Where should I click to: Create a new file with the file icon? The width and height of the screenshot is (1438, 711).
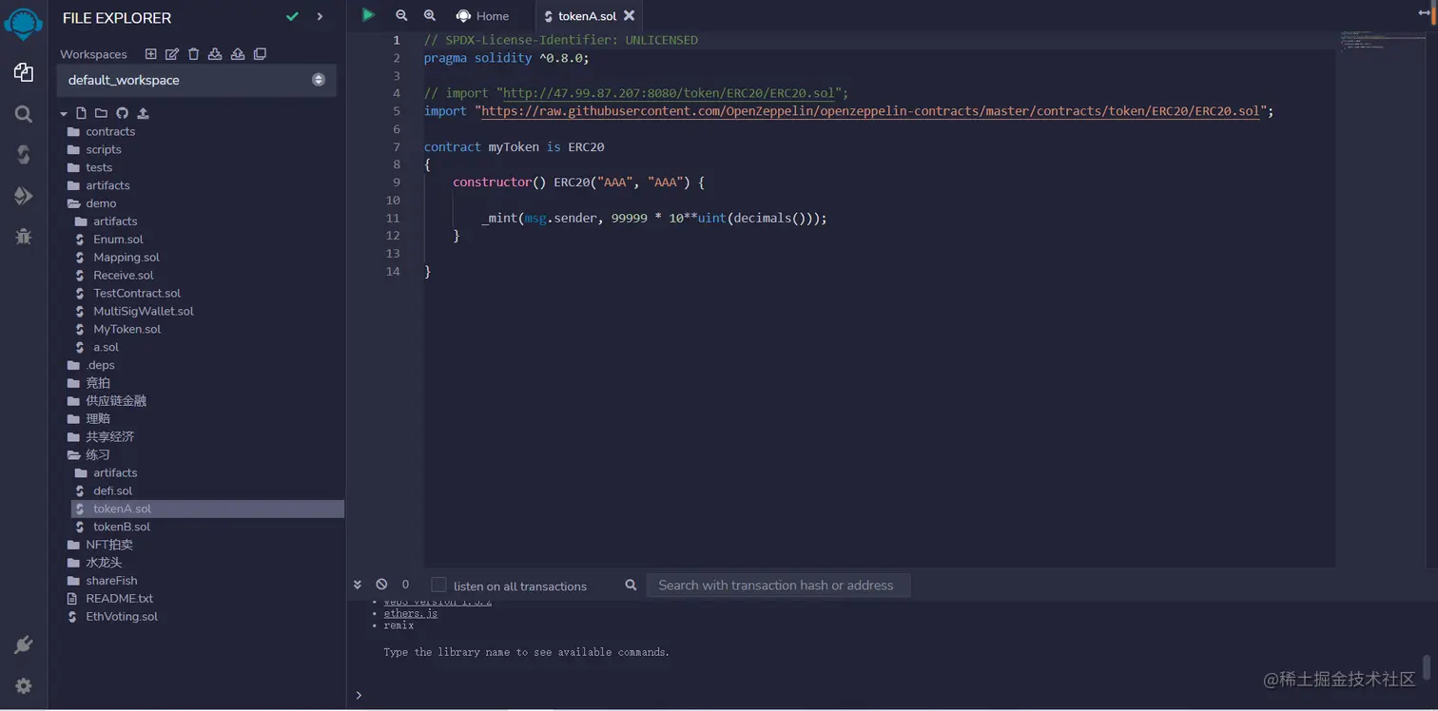[x=81, y=113]
